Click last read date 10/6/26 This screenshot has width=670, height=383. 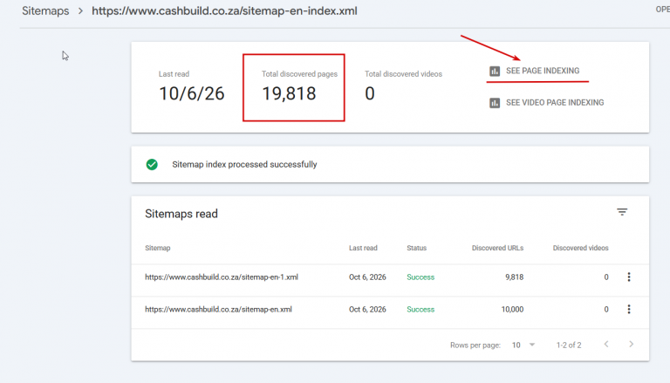click(x=191, y=93)
